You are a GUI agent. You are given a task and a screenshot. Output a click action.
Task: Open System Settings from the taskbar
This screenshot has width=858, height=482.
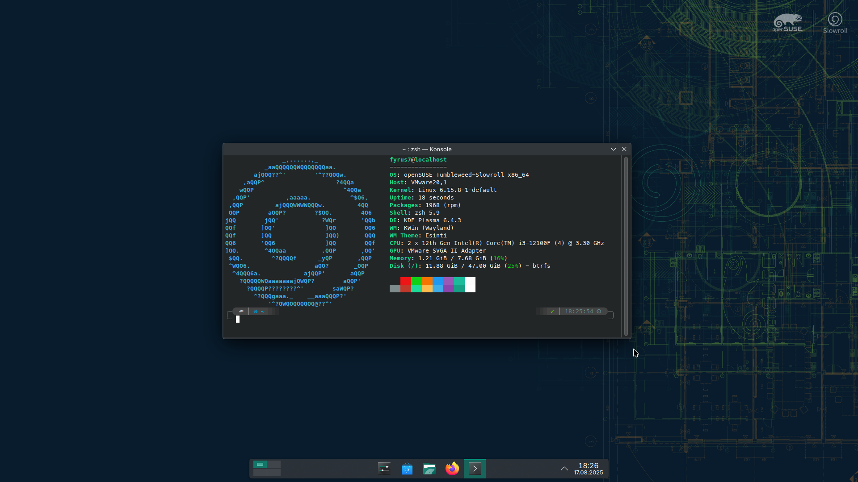point(384,469)
